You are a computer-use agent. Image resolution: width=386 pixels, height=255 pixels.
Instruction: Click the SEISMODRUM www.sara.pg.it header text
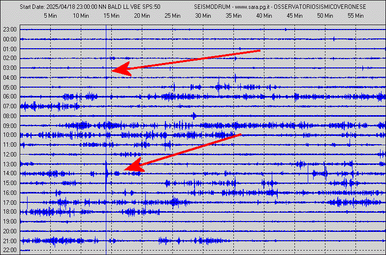point(280,7)
